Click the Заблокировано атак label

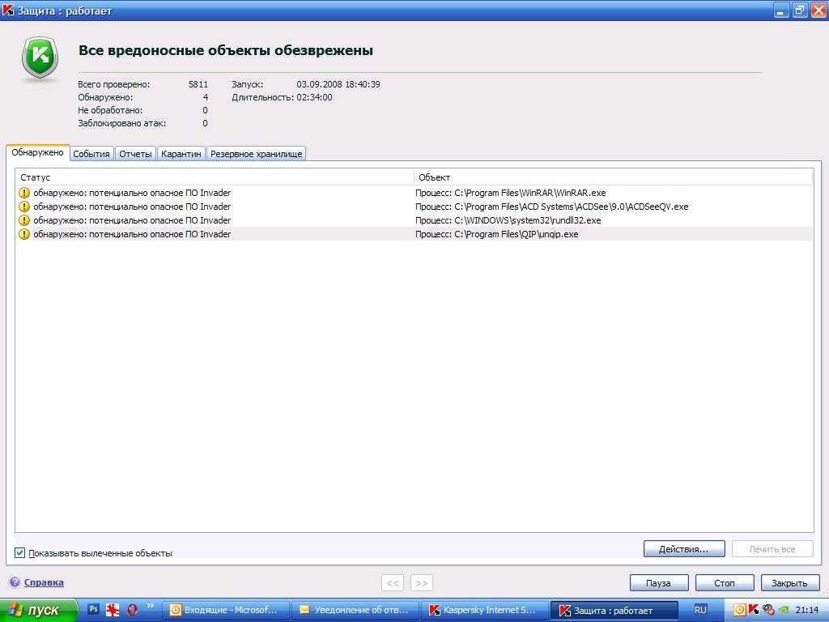[x=122, y=123]
